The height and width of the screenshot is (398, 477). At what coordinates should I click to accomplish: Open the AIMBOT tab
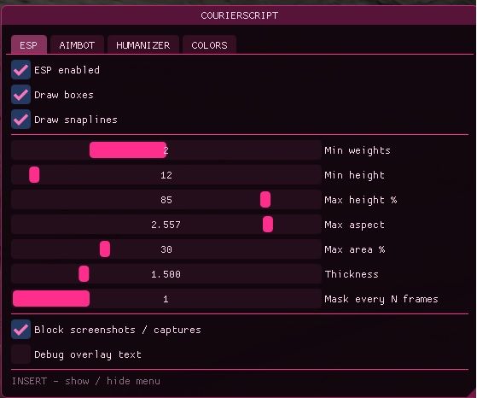coord(77,44)
